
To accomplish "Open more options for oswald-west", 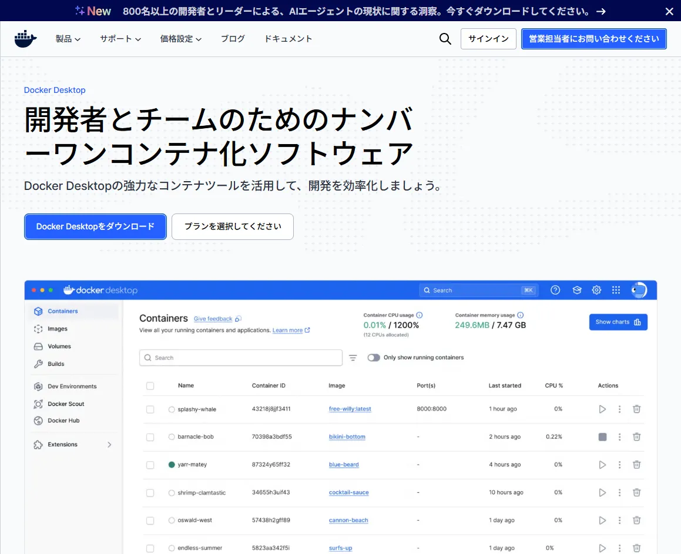I will coord(619,520).
